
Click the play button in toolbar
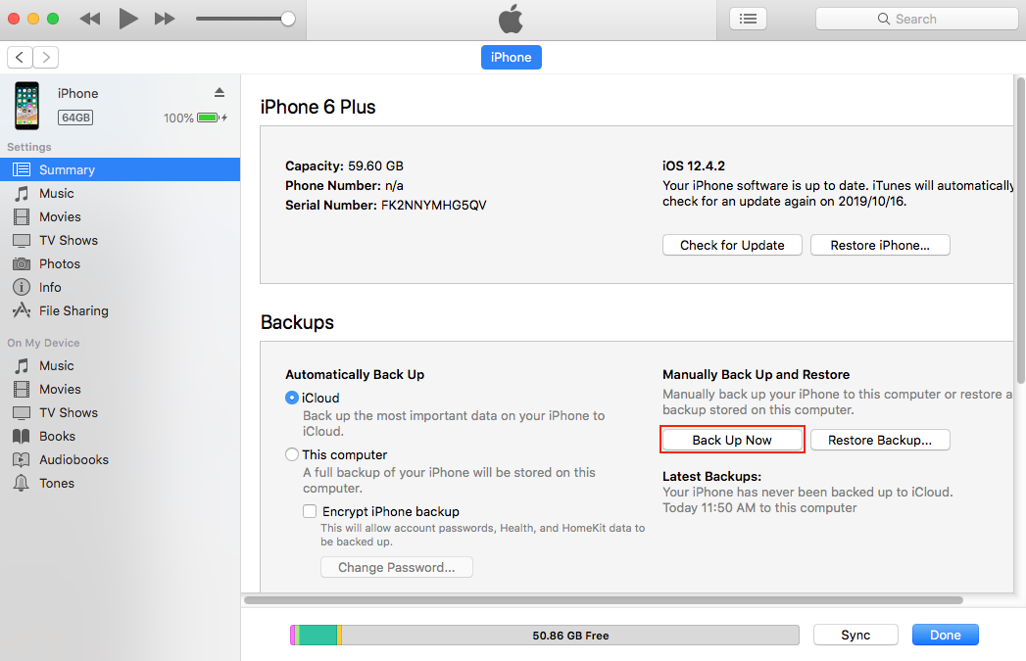point(127,19)
